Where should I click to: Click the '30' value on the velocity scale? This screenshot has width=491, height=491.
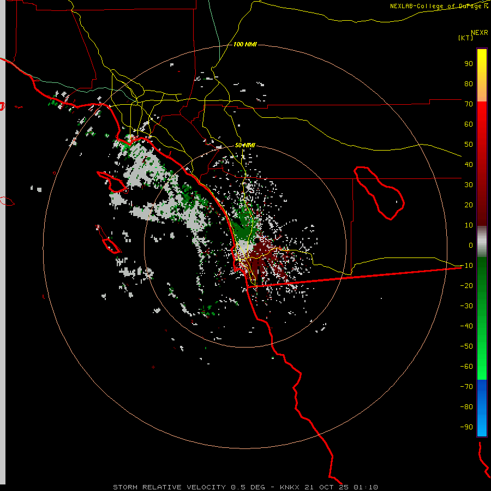469,185
